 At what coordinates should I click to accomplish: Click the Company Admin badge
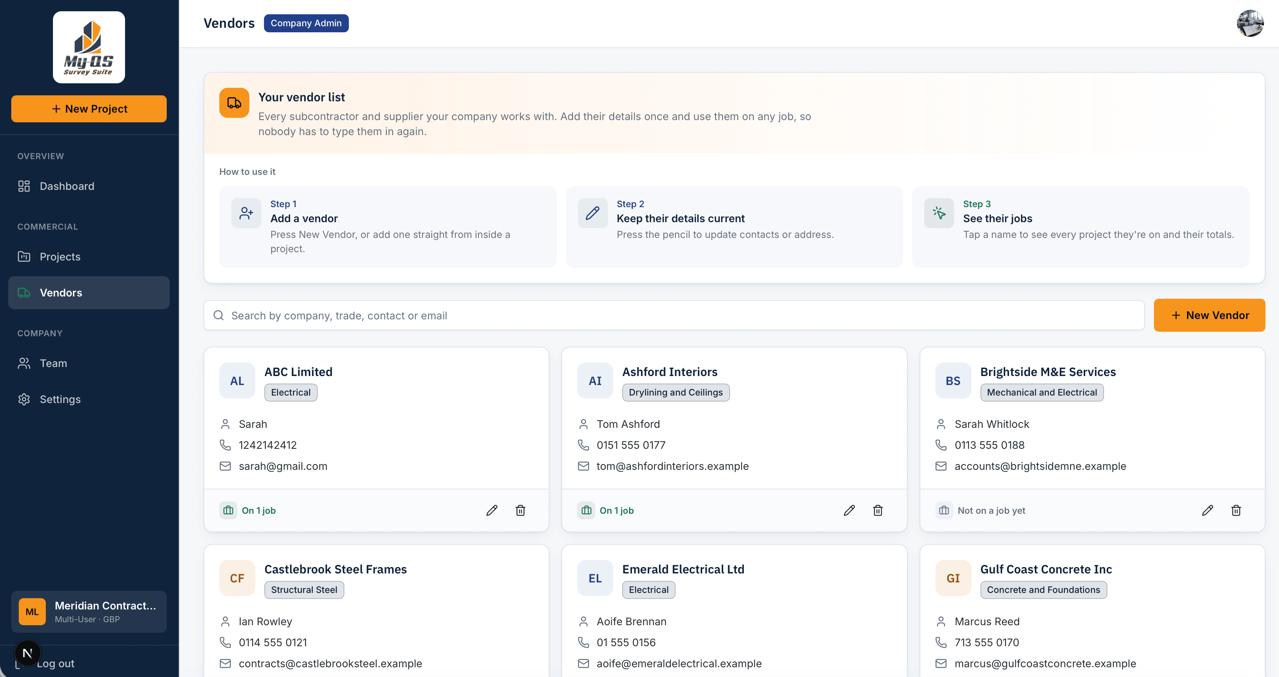(x=306, y=23)
